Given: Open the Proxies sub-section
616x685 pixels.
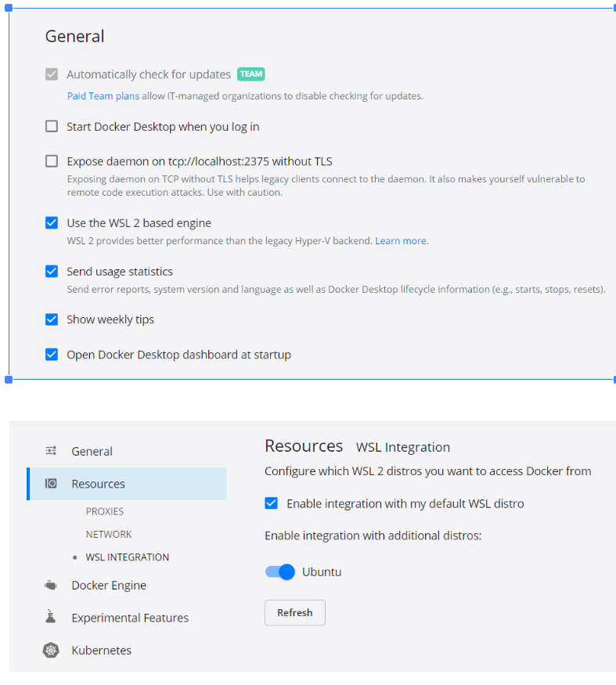Looking at the screenshot, I should [x=105, y=511].
